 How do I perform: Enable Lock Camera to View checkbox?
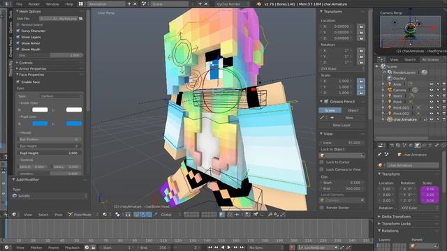pos(322,169)
